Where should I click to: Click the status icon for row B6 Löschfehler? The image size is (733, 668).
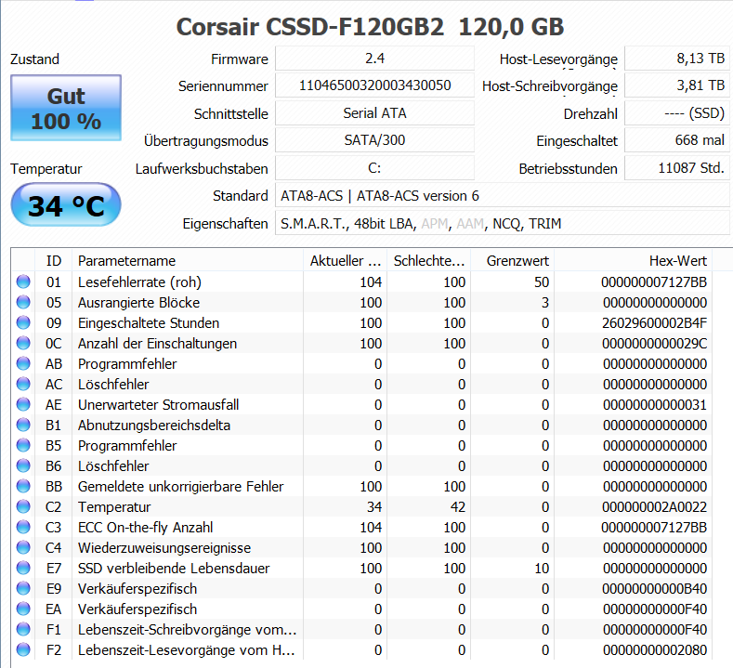pyautogui.click(x=23, y=466)
